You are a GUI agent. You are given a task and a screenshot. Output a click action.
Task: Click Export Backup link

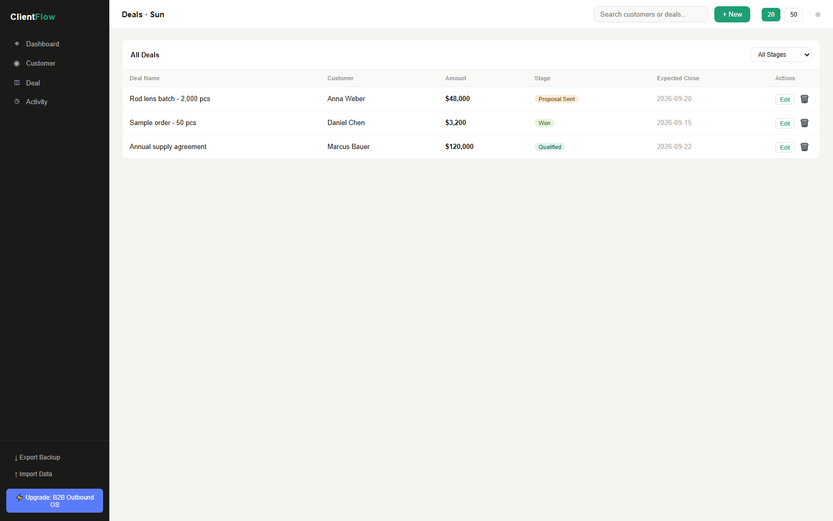[x=37, y=457]
